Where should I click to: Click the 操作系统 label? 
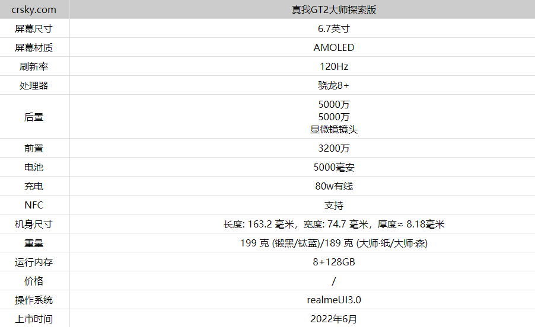pos(34,300)
